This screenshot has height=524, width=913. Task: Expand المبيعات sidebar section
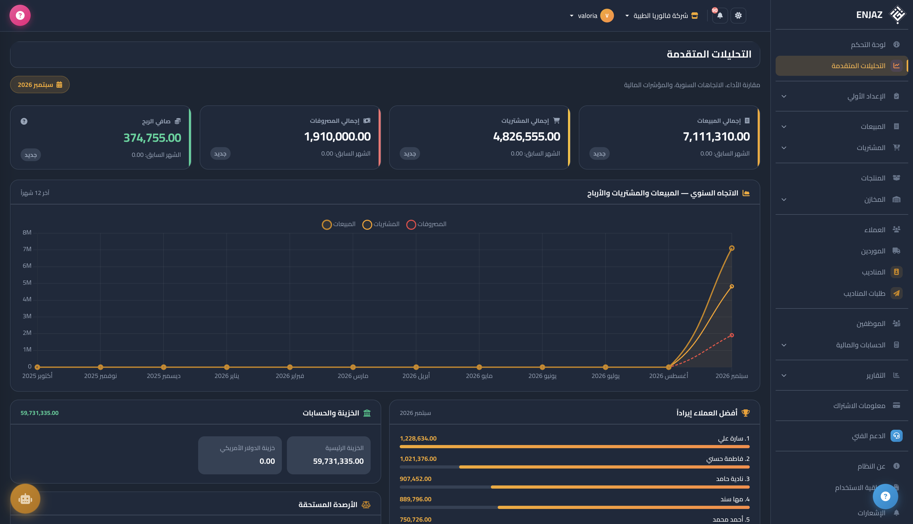pos(842,126)
